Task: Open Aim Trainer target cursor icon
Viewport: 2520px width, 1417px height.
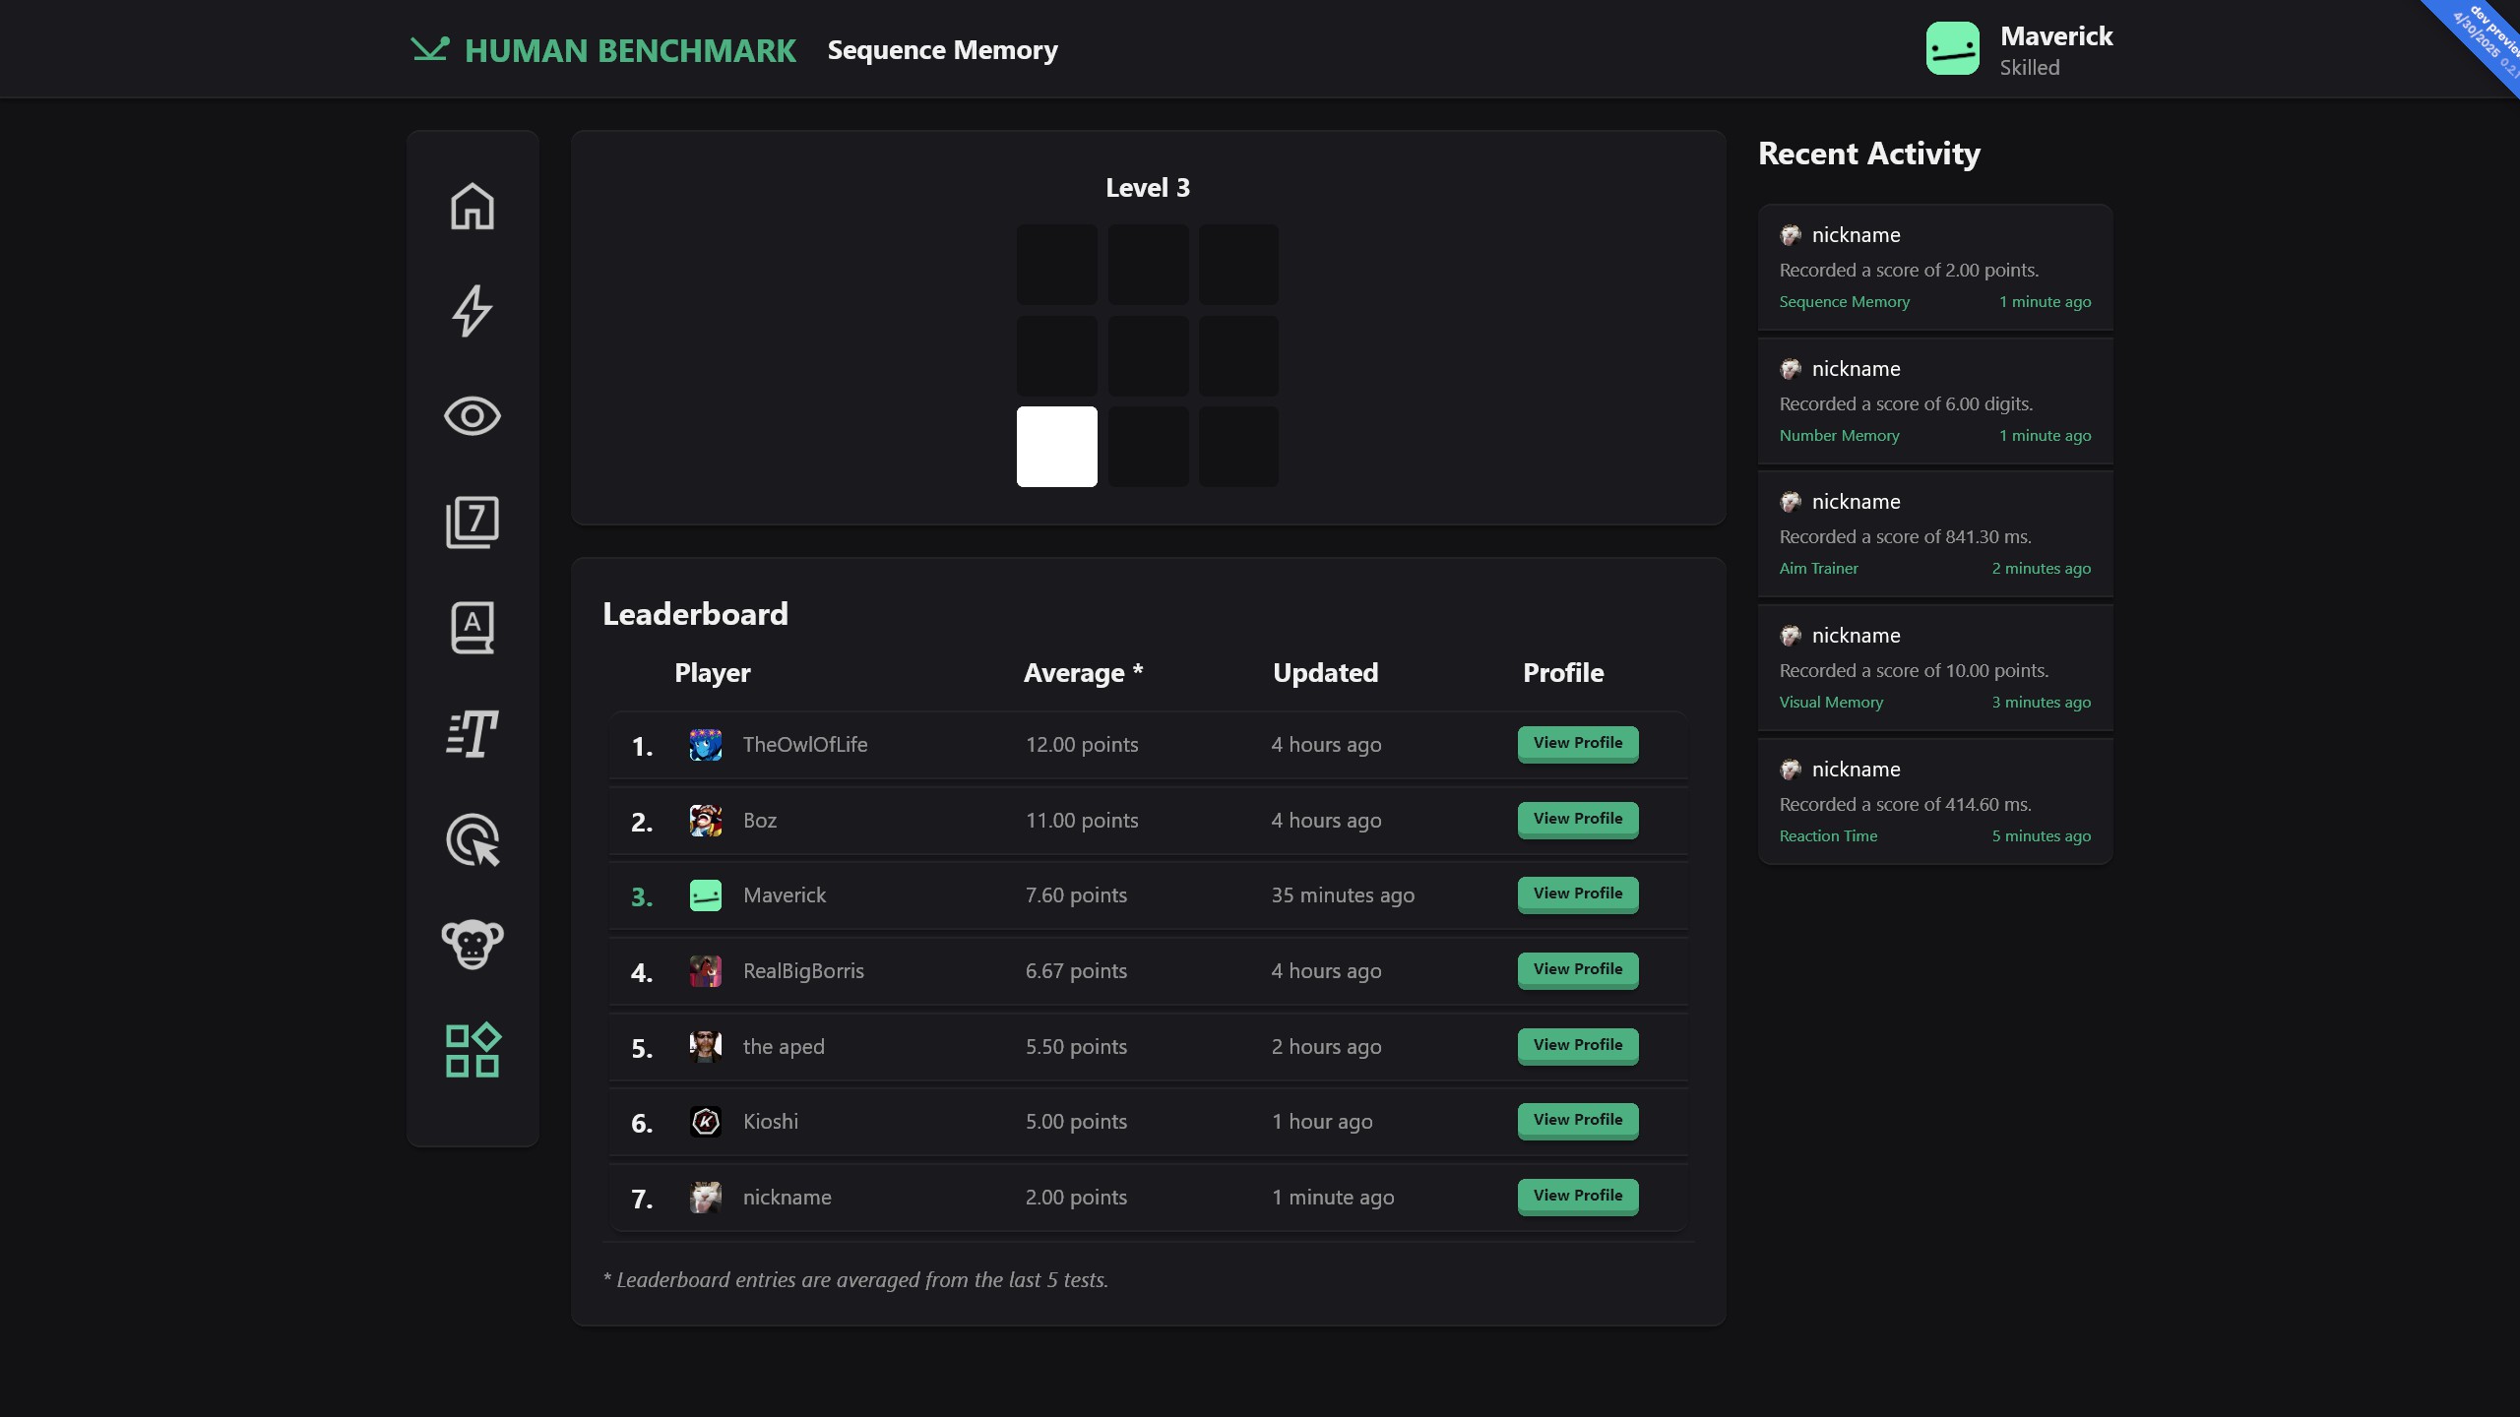Action: (472, 839)
